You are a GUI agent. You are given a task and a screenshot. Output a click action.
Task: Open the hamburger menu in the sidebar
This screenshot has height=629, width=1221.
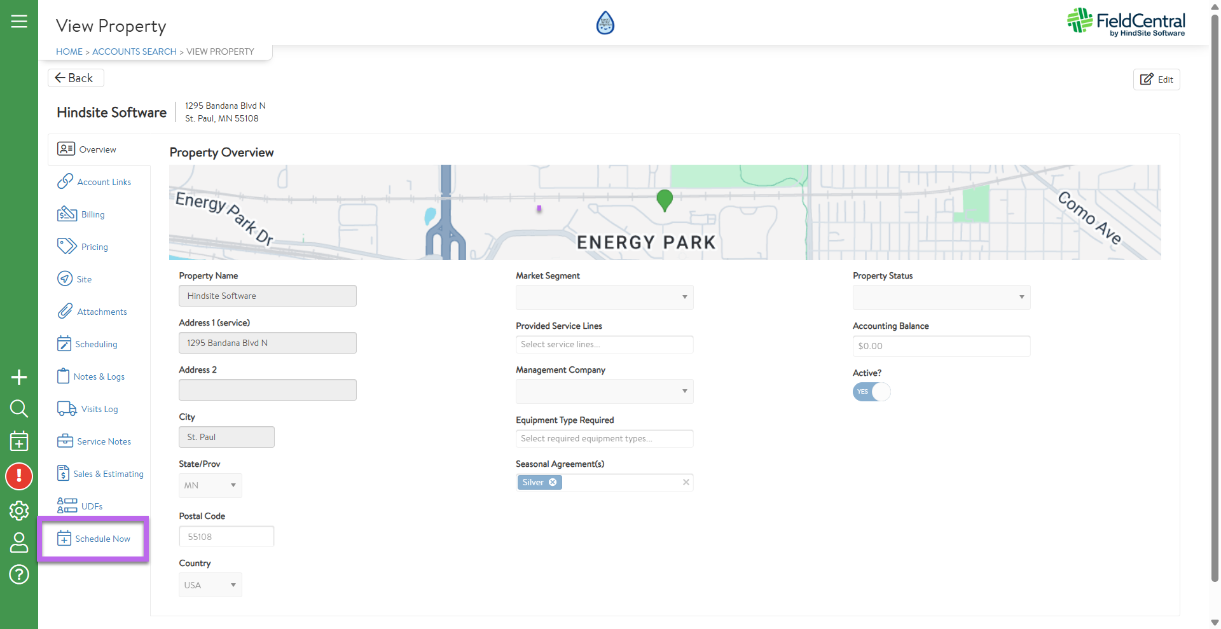[19, 21]
